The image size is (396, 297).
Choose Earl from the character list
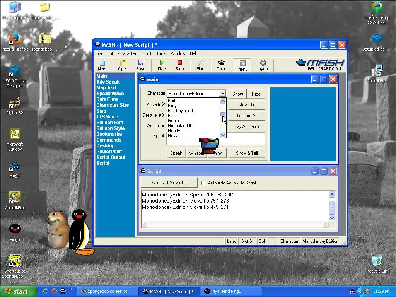(x=193, y=101)
